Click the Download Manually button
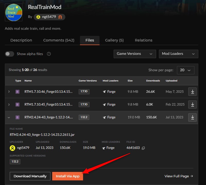 (x=30, y=176)
